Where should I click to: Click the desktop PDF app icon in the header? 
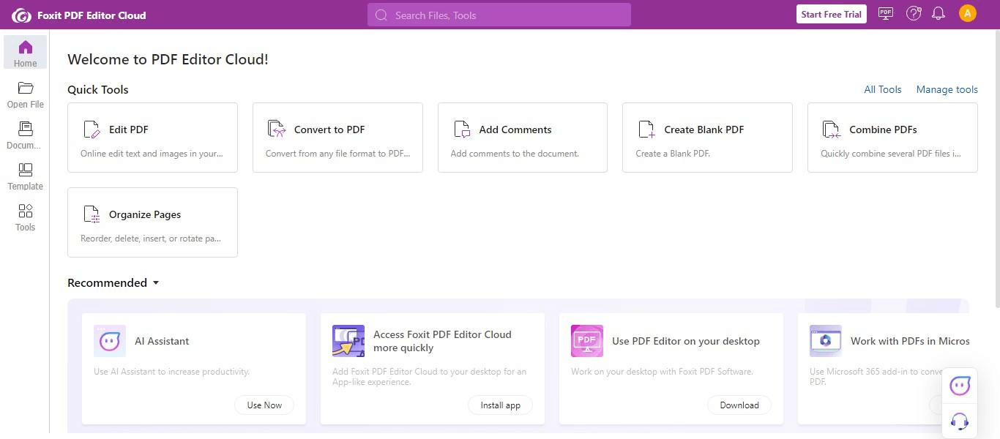[x=886, y=13]
